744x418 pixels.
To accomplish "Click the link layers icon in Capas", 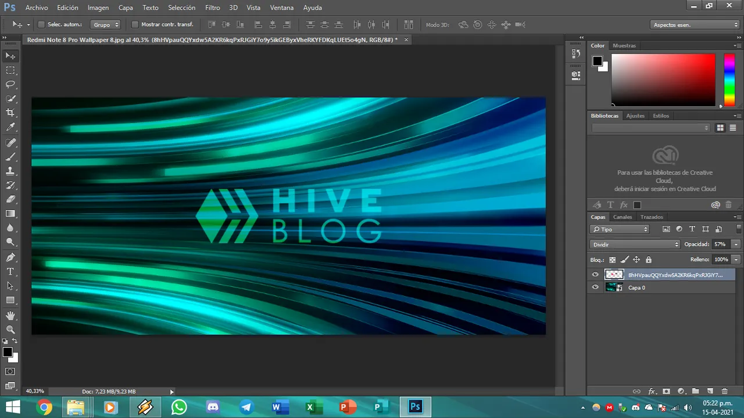I will [636, 392].
